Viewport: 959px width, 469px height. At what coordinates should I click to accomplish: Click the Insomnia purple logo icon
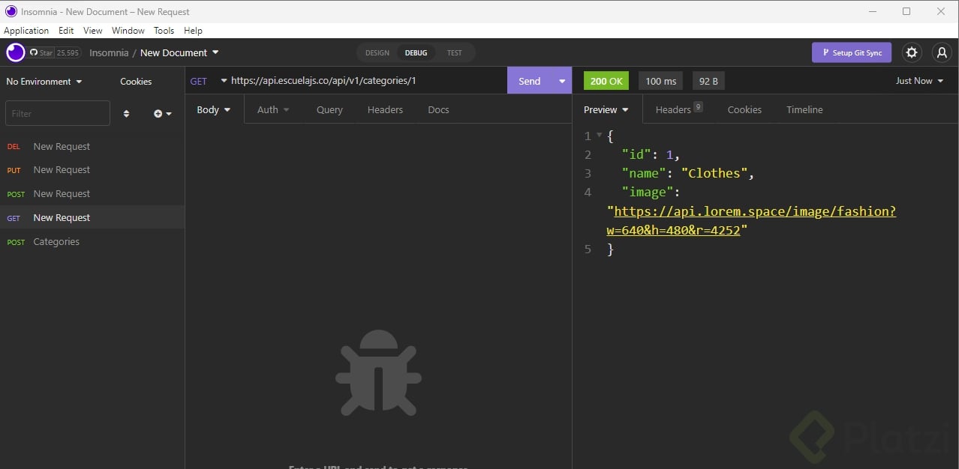pyautogui.click(x=15, y=52)
